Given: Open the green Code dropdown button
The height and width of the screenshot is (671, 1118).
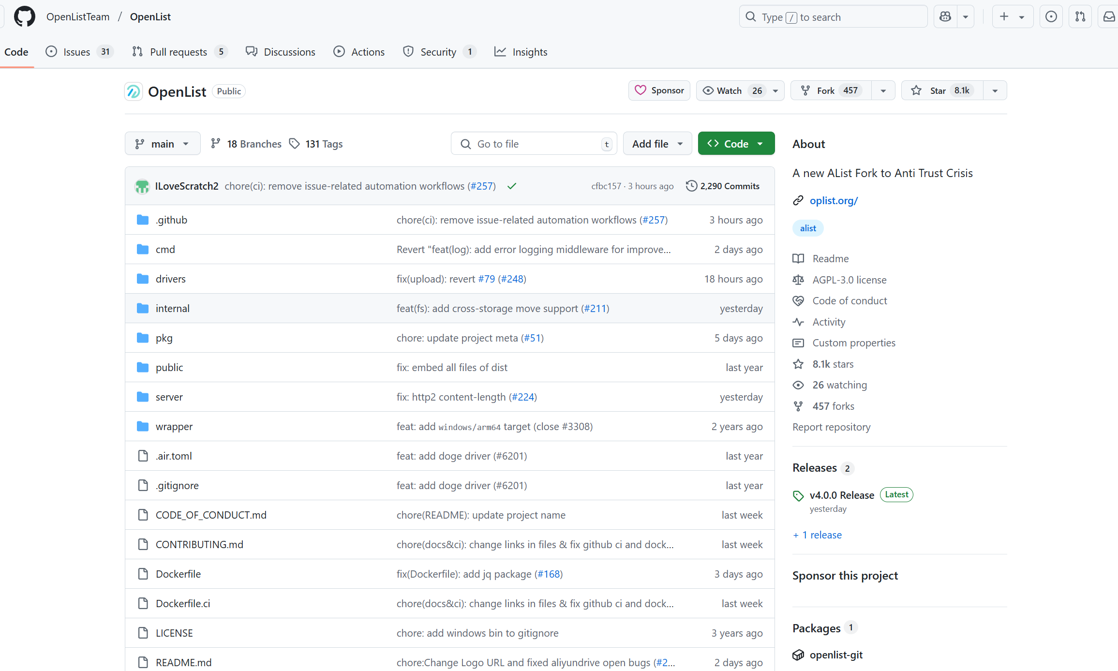Looking at the screenshot, I should click(736, 144).
